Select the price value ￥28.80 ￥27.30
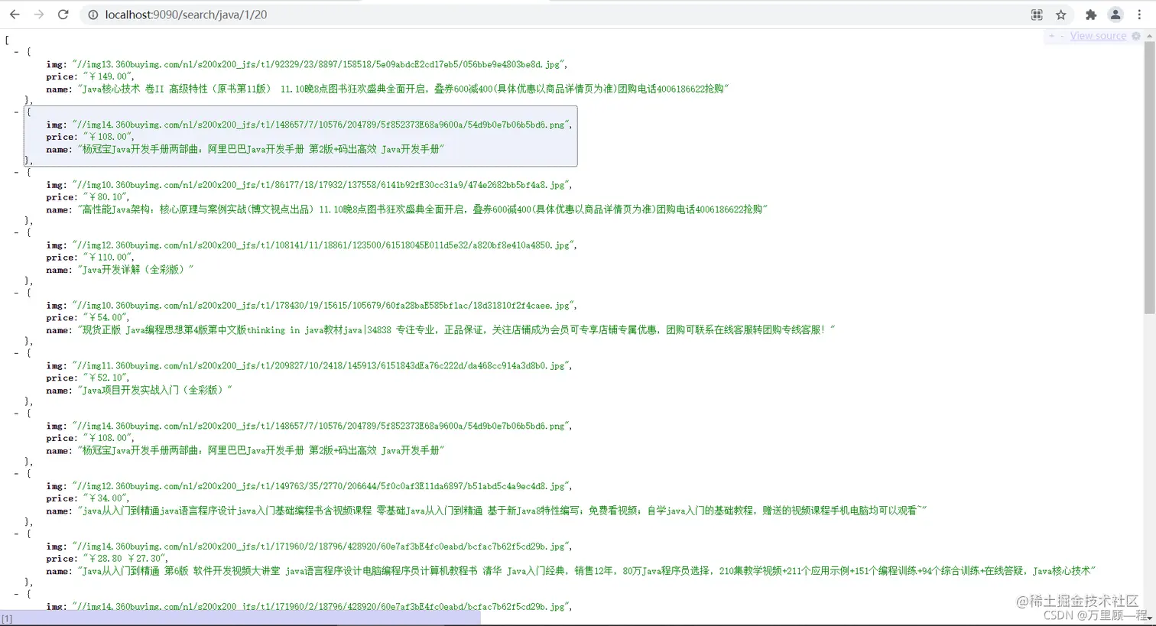The image size is (1156, 626). pyautogui.click(x=123, y=559)
